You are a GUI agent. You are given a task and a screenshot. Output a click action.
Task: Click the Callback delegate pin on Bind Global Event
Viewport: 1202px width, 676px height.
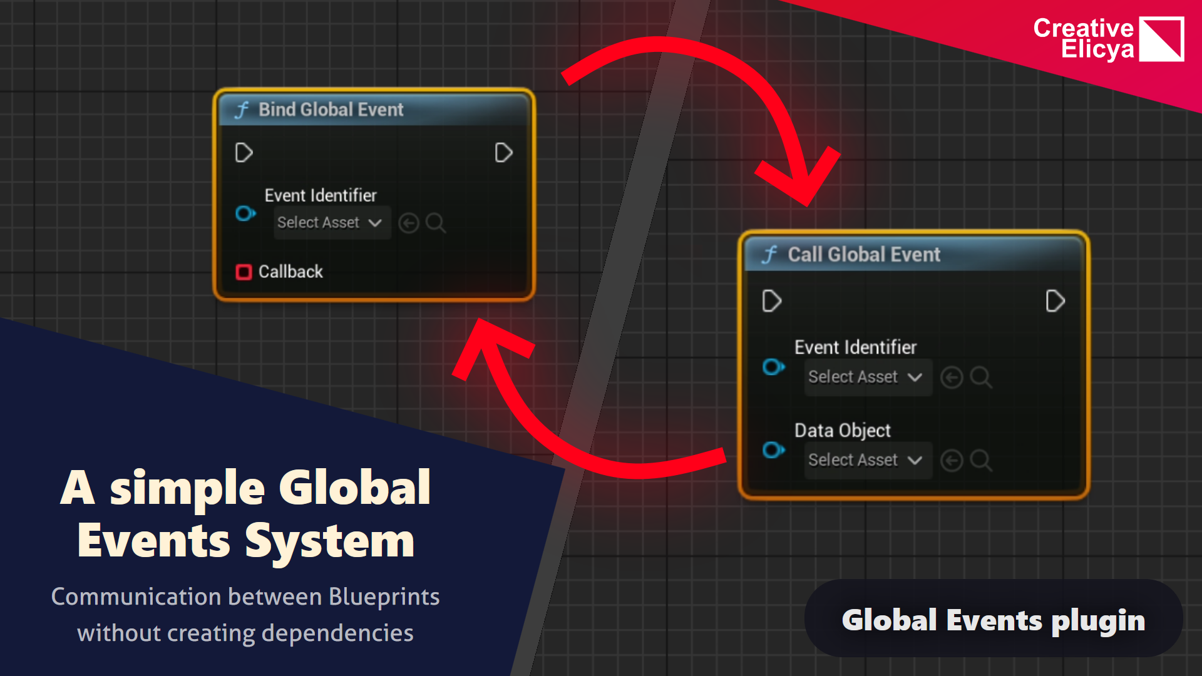click(x=244, y=272)
